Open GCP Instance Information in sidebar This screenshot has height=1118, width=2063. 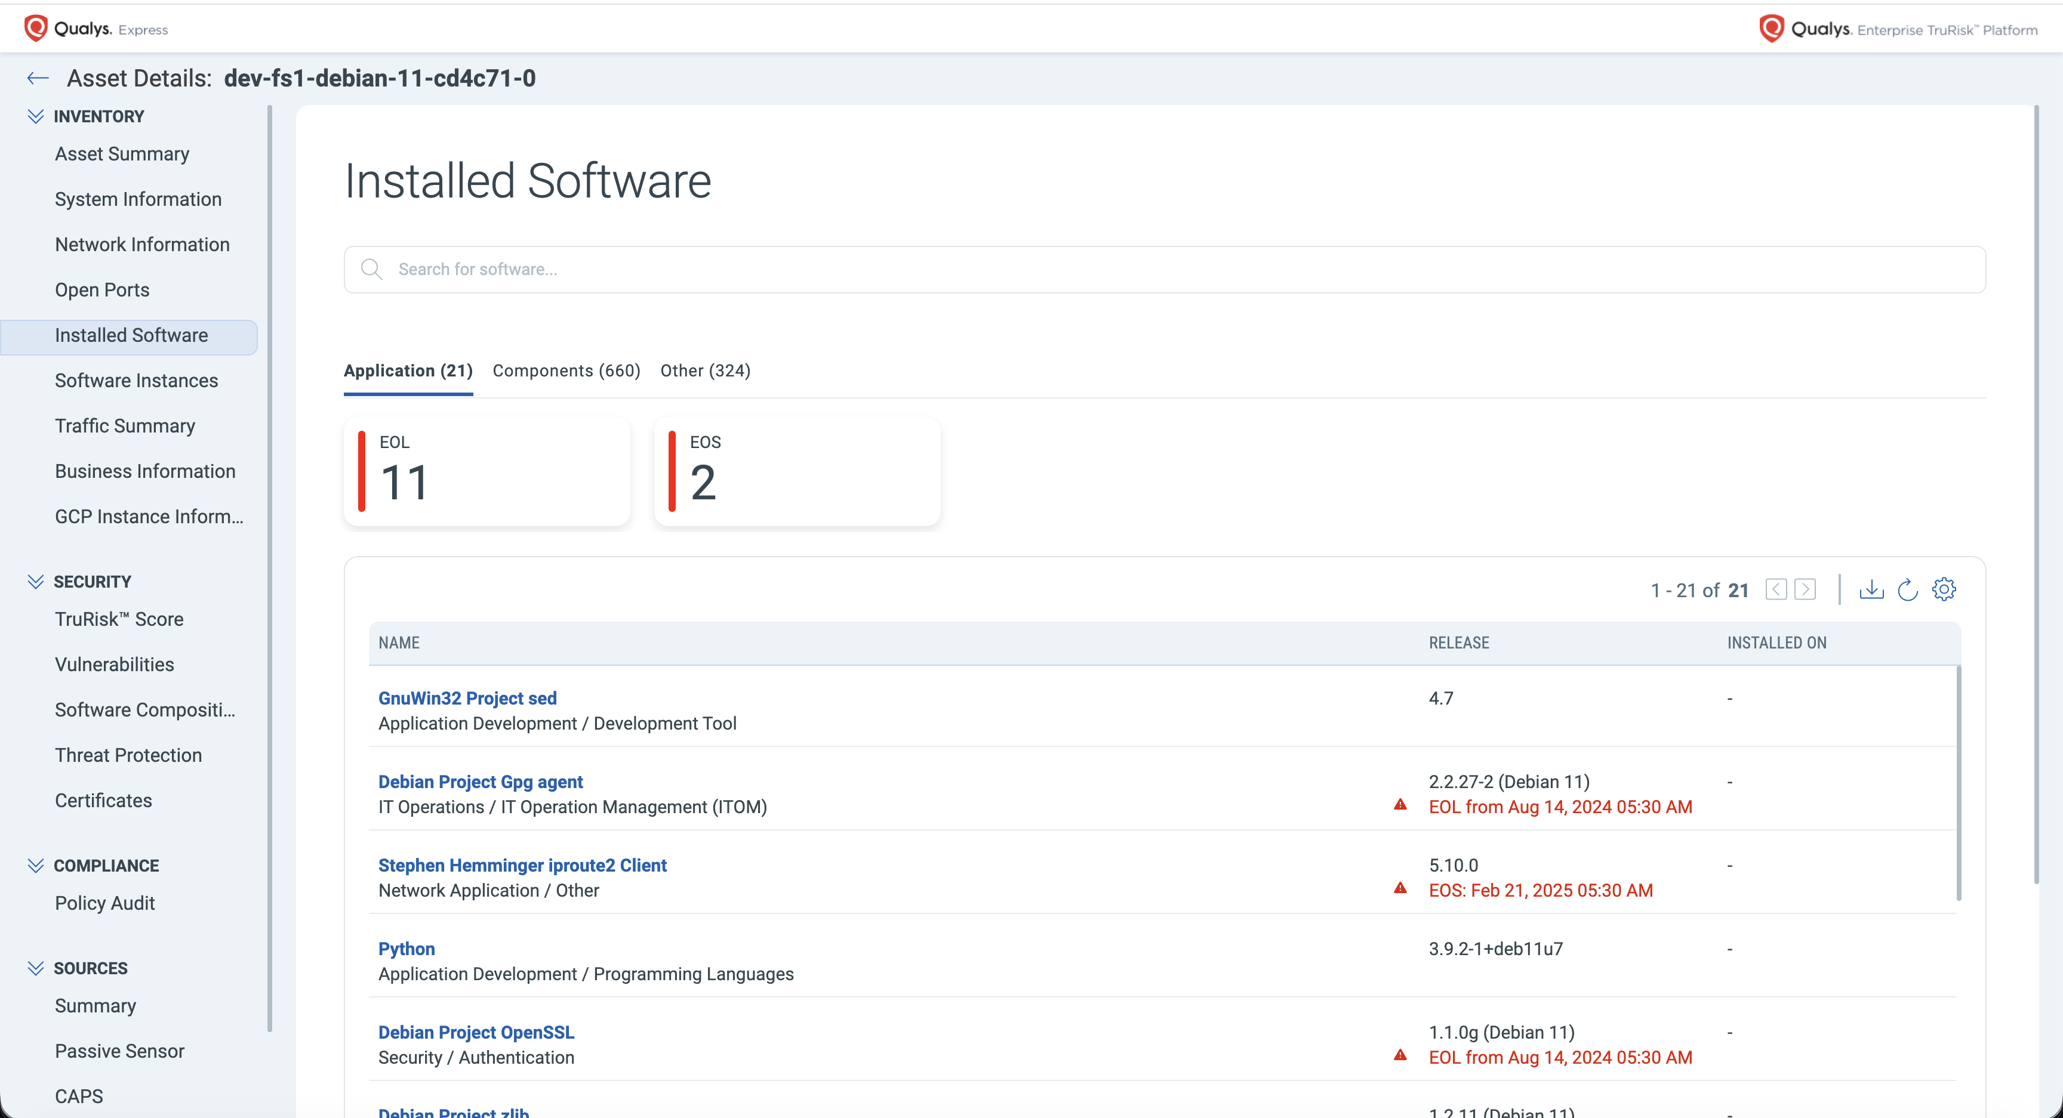click(149, 517)
